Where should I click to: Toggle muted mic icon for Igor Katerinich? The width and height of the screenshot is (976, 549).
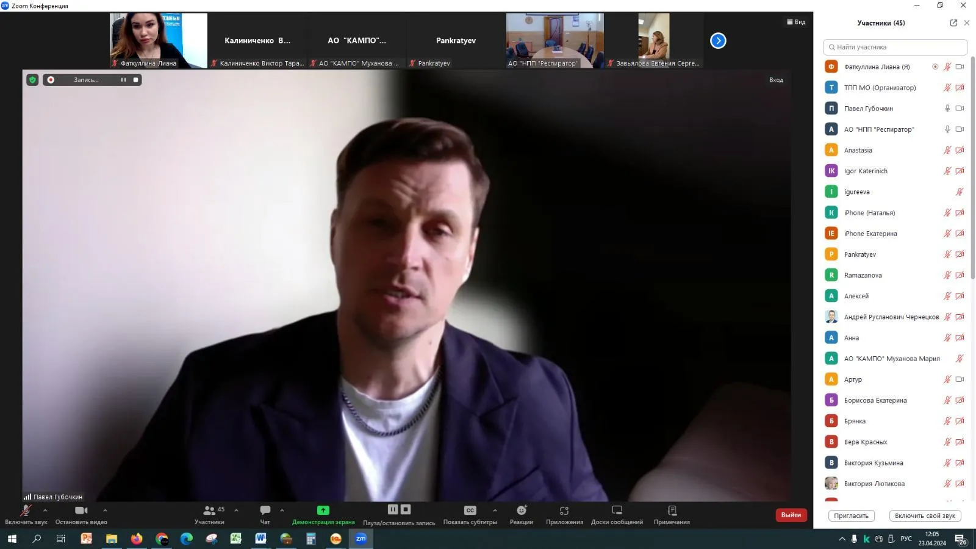pos(947,171)
